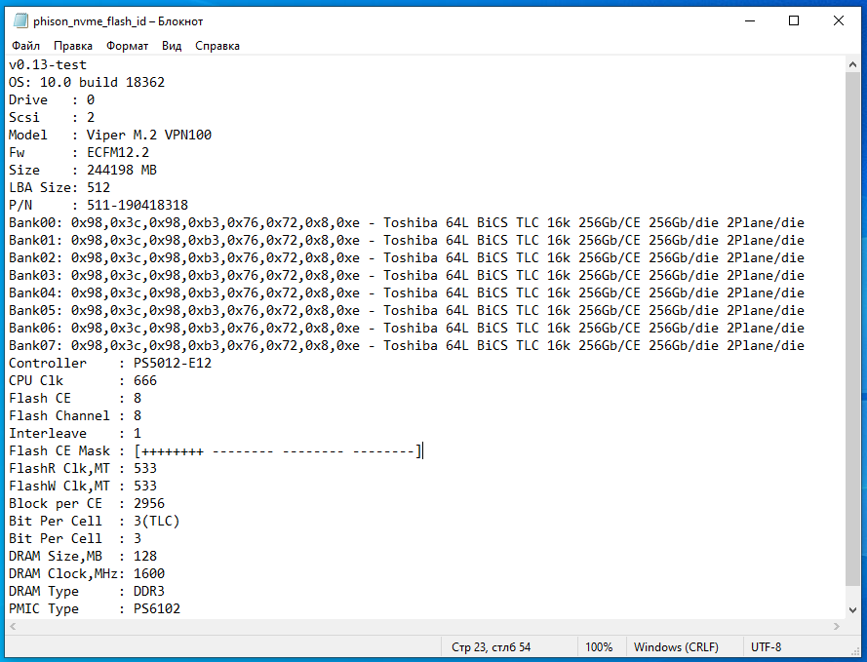Viewport: 867px width, 662px height.
Task: Maximize the Notepad window
Action: coord(794,21)
